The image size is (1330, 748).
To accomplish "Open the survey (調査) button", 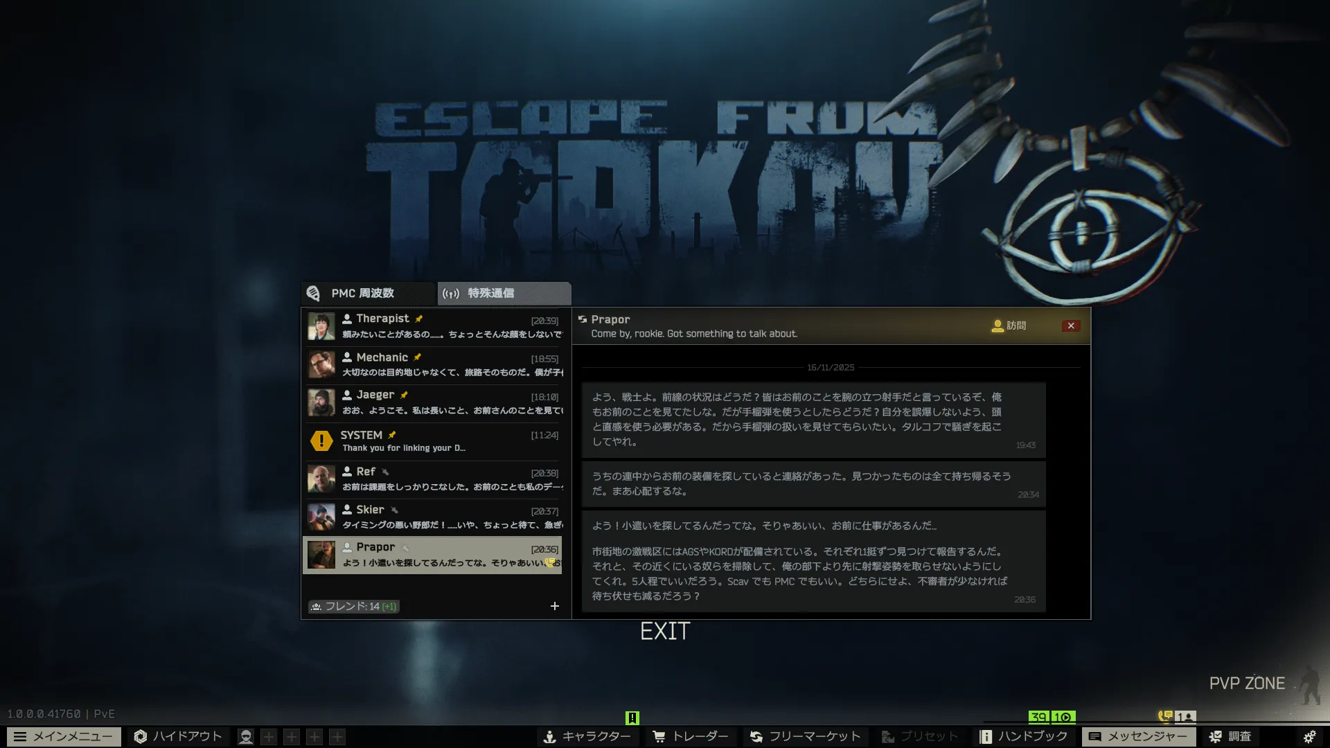I will (x=1230, y=736).
